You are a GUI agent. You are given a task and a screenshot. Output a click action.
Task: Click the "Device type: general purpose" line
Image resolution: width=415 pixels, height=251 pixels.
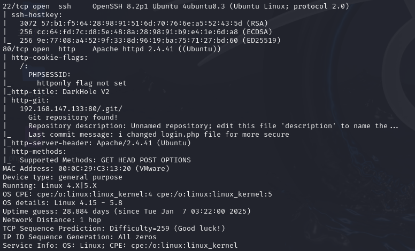click(x=62, y=177)
